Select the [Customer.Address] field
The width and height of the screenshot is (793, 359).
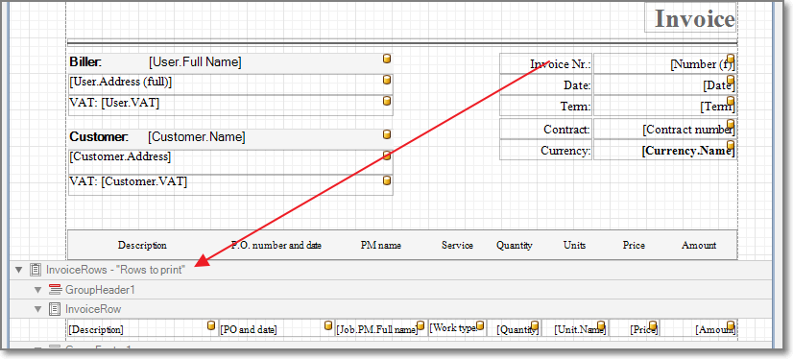tap(230, 162)
